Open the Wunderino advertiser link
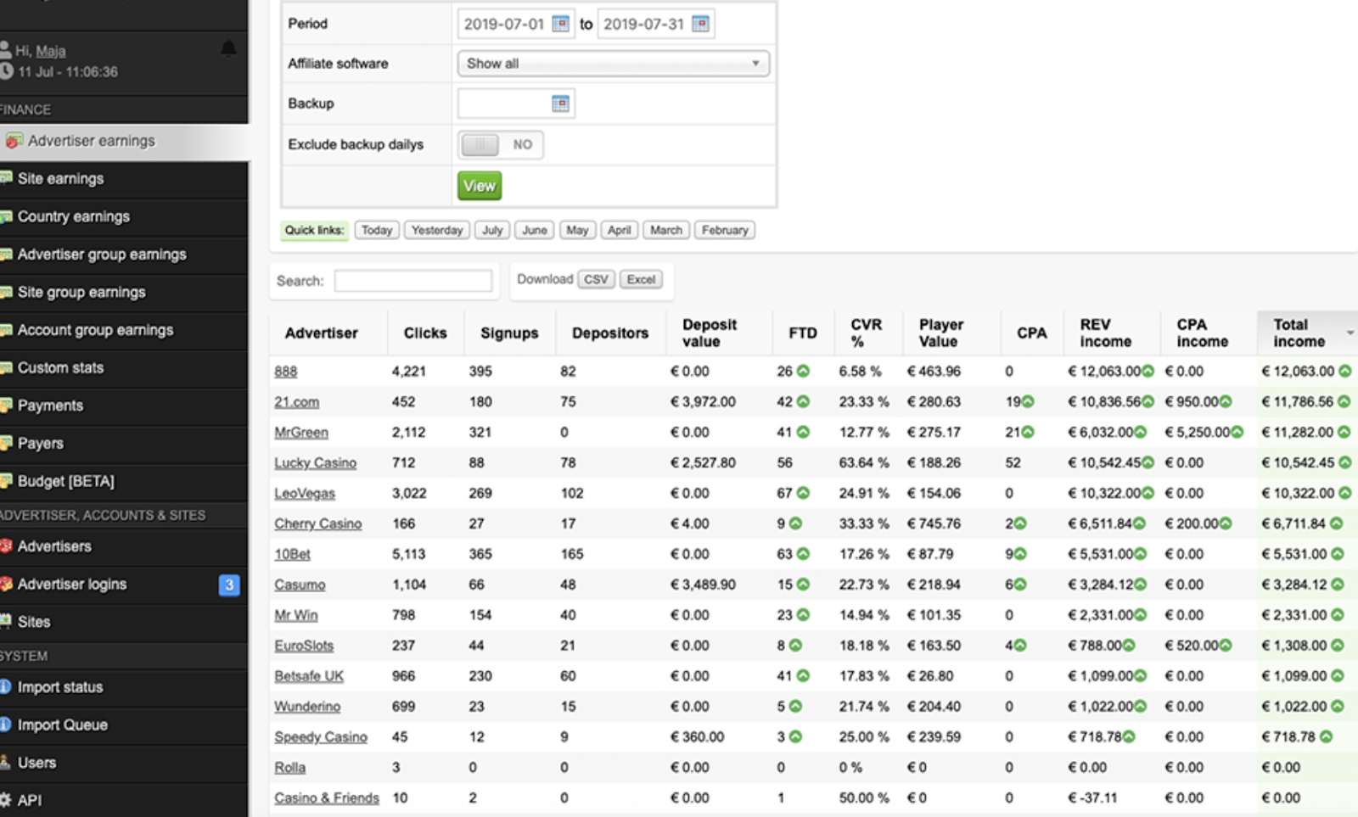The width and height of the screenshot is (1358, 817). tap(307, 707)
